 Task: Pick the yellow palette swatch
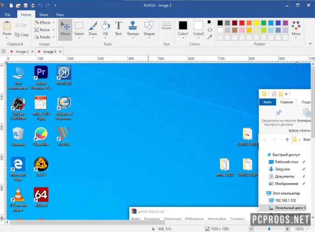(x=256, y=23)
